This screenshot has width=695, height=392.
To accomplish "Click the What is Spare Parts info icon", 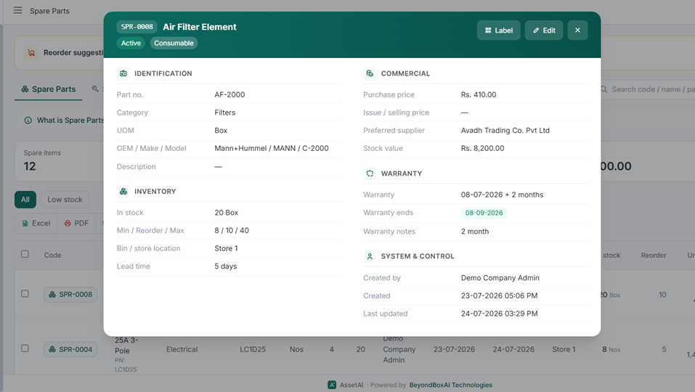I will click(28, 120).
